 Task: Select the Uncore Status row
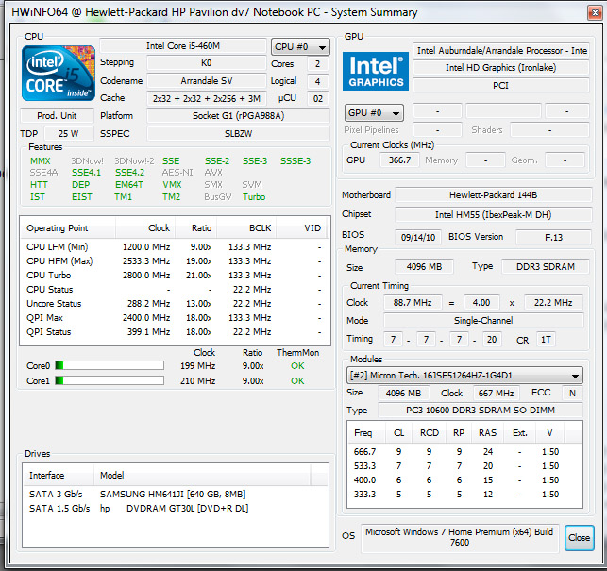click(x=175, y=304)
